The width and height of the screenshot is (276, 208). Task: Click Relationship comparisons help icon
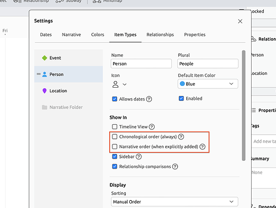point(175,166)
